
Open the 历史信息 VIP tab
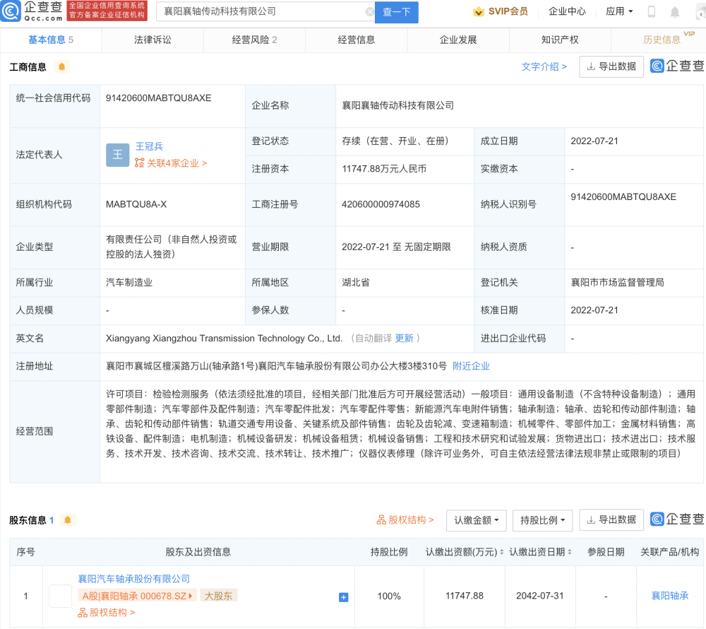[662, 40]
